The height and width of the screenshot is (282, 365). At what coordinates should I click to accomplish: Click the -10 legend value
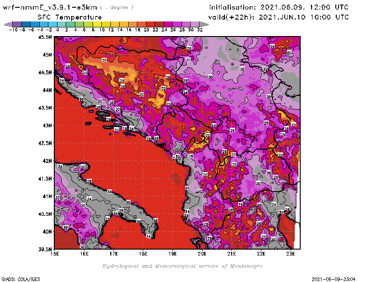point(13,30)
